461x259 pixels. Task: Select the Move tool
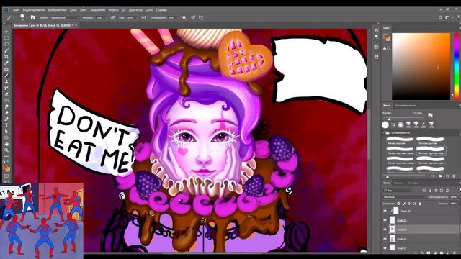click(x=6, y=32)
